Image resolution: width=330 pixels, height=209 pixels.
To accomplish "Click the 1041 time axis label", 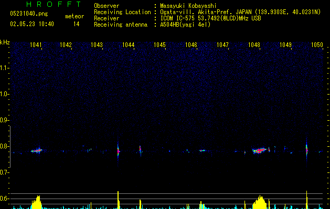I will [36, 44].
